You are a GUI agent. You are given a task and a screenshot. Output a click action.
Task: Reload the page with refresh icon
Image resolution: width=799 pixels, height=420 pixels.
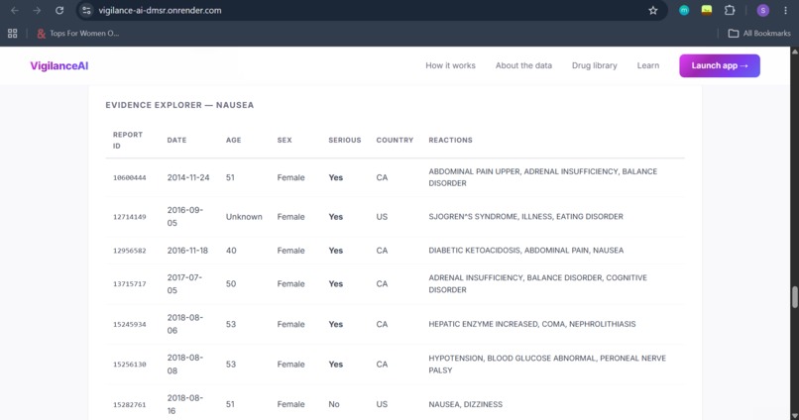click(x=59, y=10)
